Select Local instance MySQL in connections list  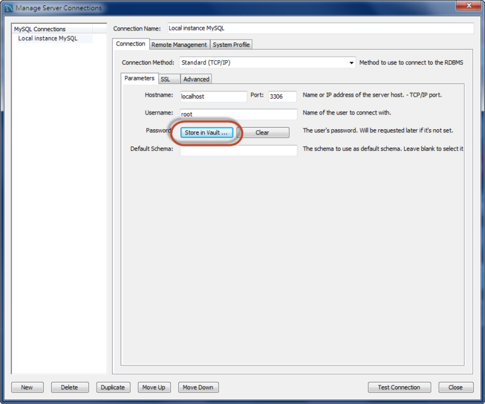click(48, 38)
